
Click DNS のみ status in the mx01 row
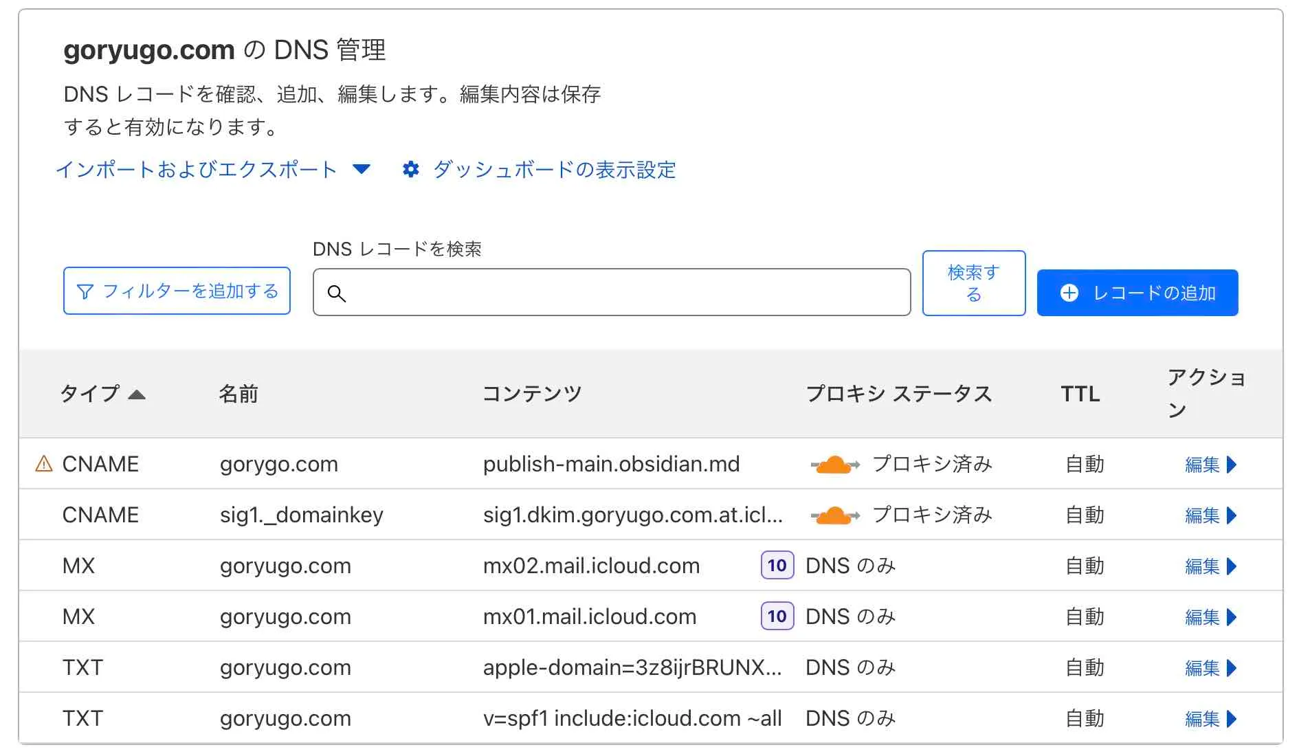pyautogui.click(x=851, y=616)
